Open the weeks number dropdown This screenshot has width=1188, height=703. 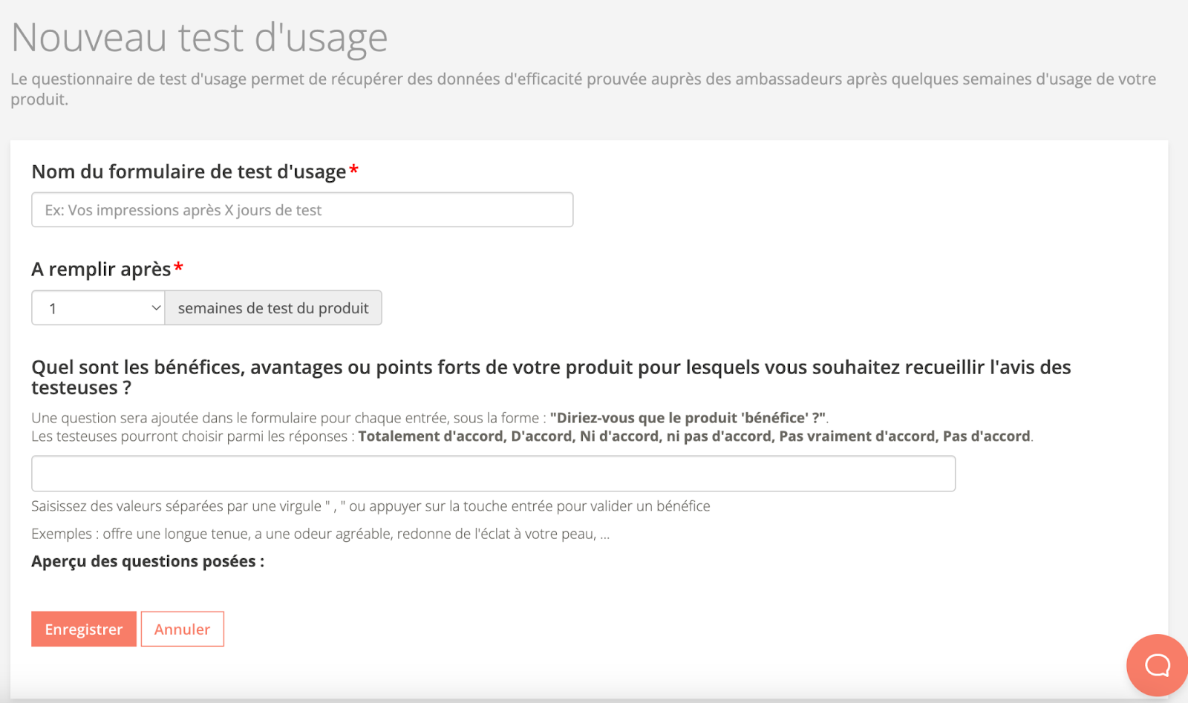pos(97,308)
